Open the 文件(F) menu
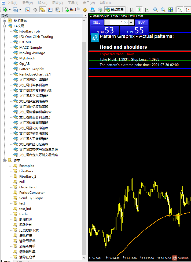Viewport: 191px width, 262px height. pyautogui.click(x=12, y=3)
